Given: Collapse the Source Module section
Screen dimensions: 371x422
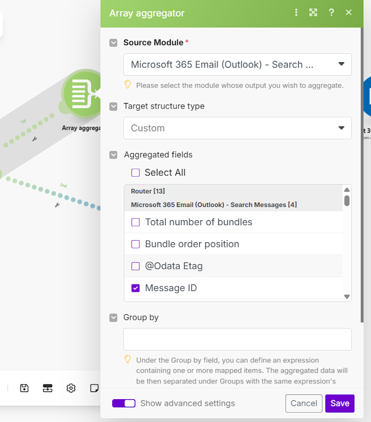Looking at the screenshot, I should [x=113, y=43].
